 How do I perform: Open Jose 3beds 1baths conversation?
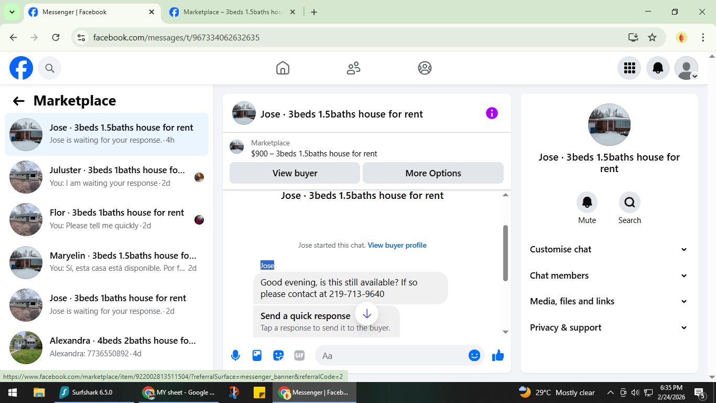(x=106, y=304)
